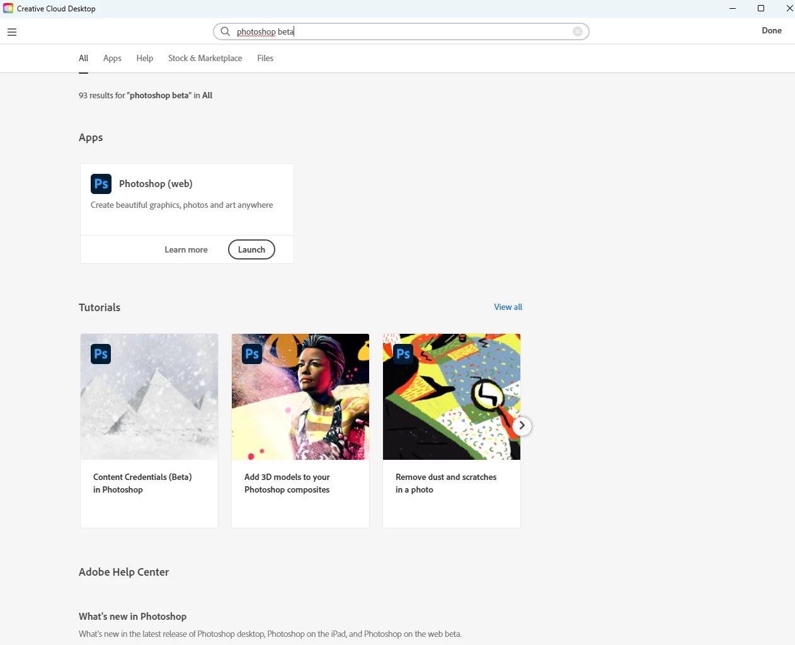Advance tutorials with the next arrow
The width and height of the screenshot is (795, 645).
click(522, 426)
